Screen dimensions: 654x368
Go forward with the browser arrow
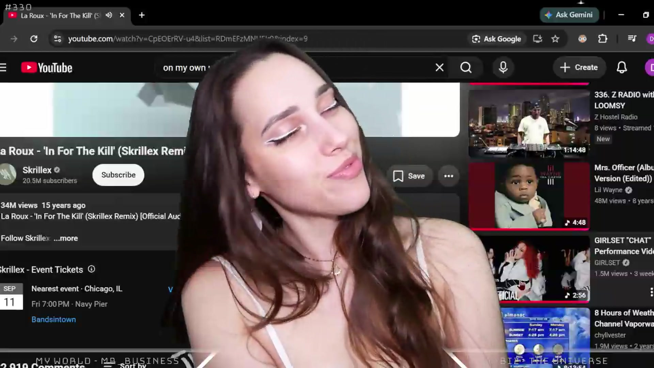14,39
